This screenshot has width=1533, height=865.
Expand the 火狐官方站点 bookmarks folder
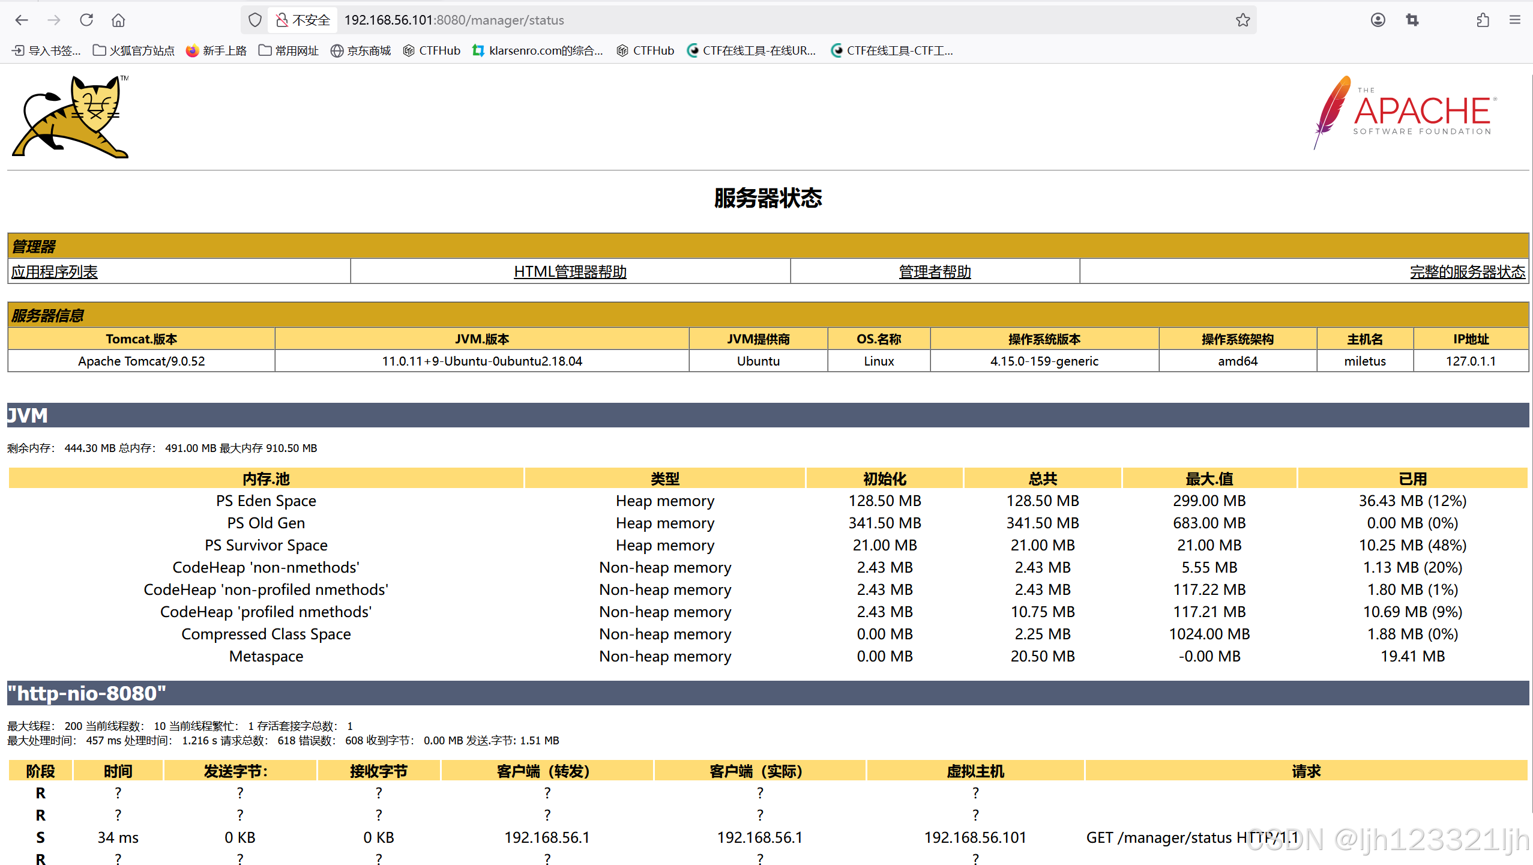click(x=134, y=50)
